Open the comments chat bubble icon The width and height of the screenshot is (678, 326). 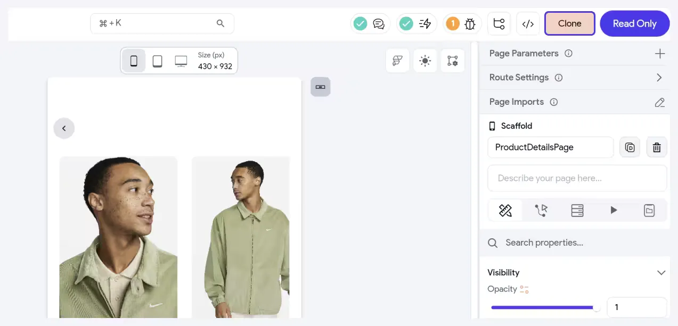pyautogui.click(x=379, y=24)
